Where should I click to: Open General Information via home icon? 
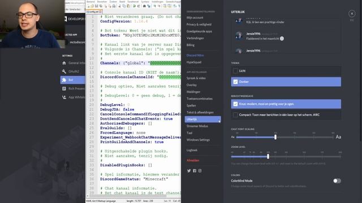[64, 63]
